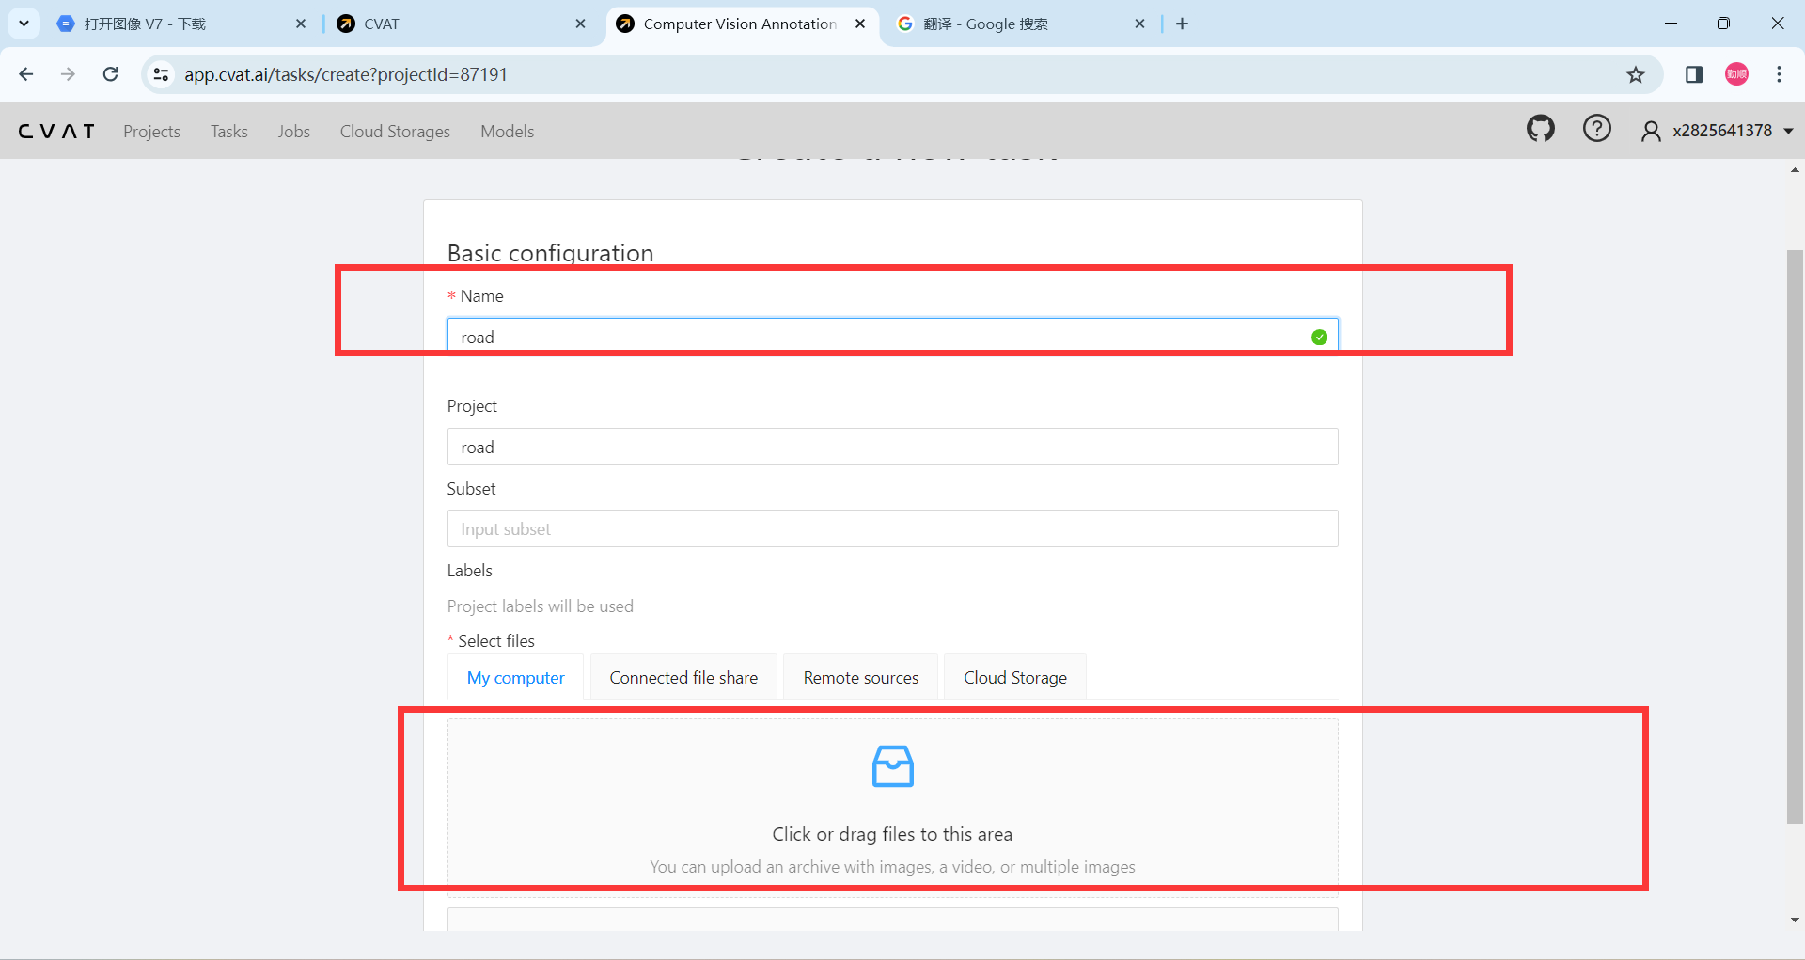Switch to Remote sources tab
The width and height of the screenshot is (1805, 960).
pyautogui.click(x=860, y=677)
